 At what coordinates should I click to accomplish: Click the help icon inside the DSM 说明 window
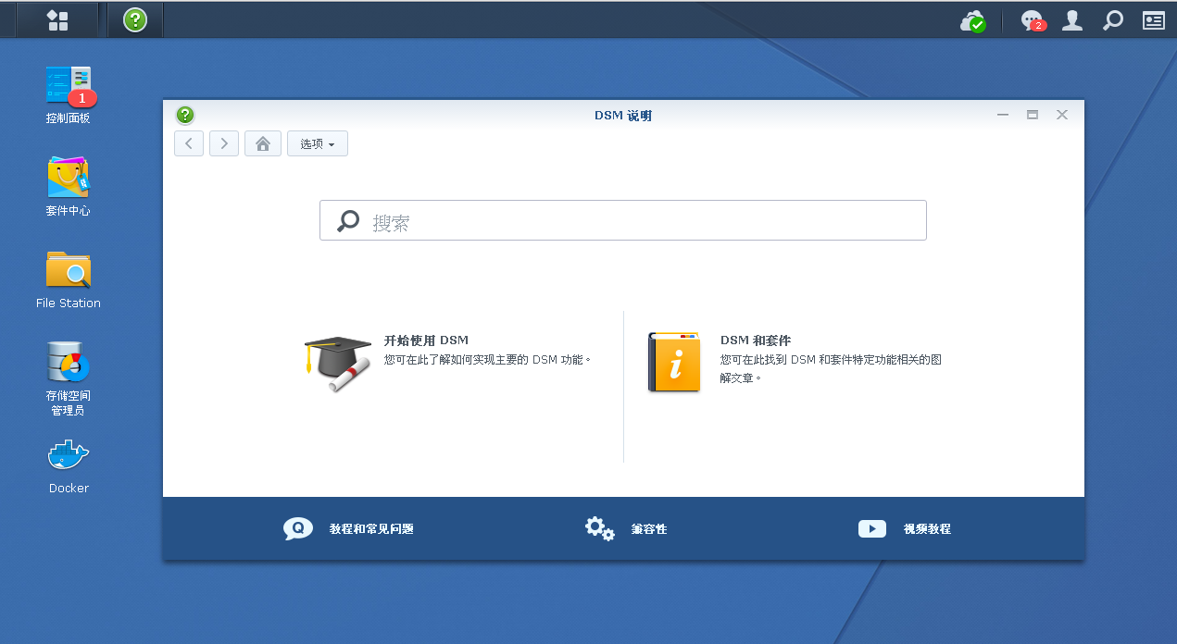click(x=184, y=115)
